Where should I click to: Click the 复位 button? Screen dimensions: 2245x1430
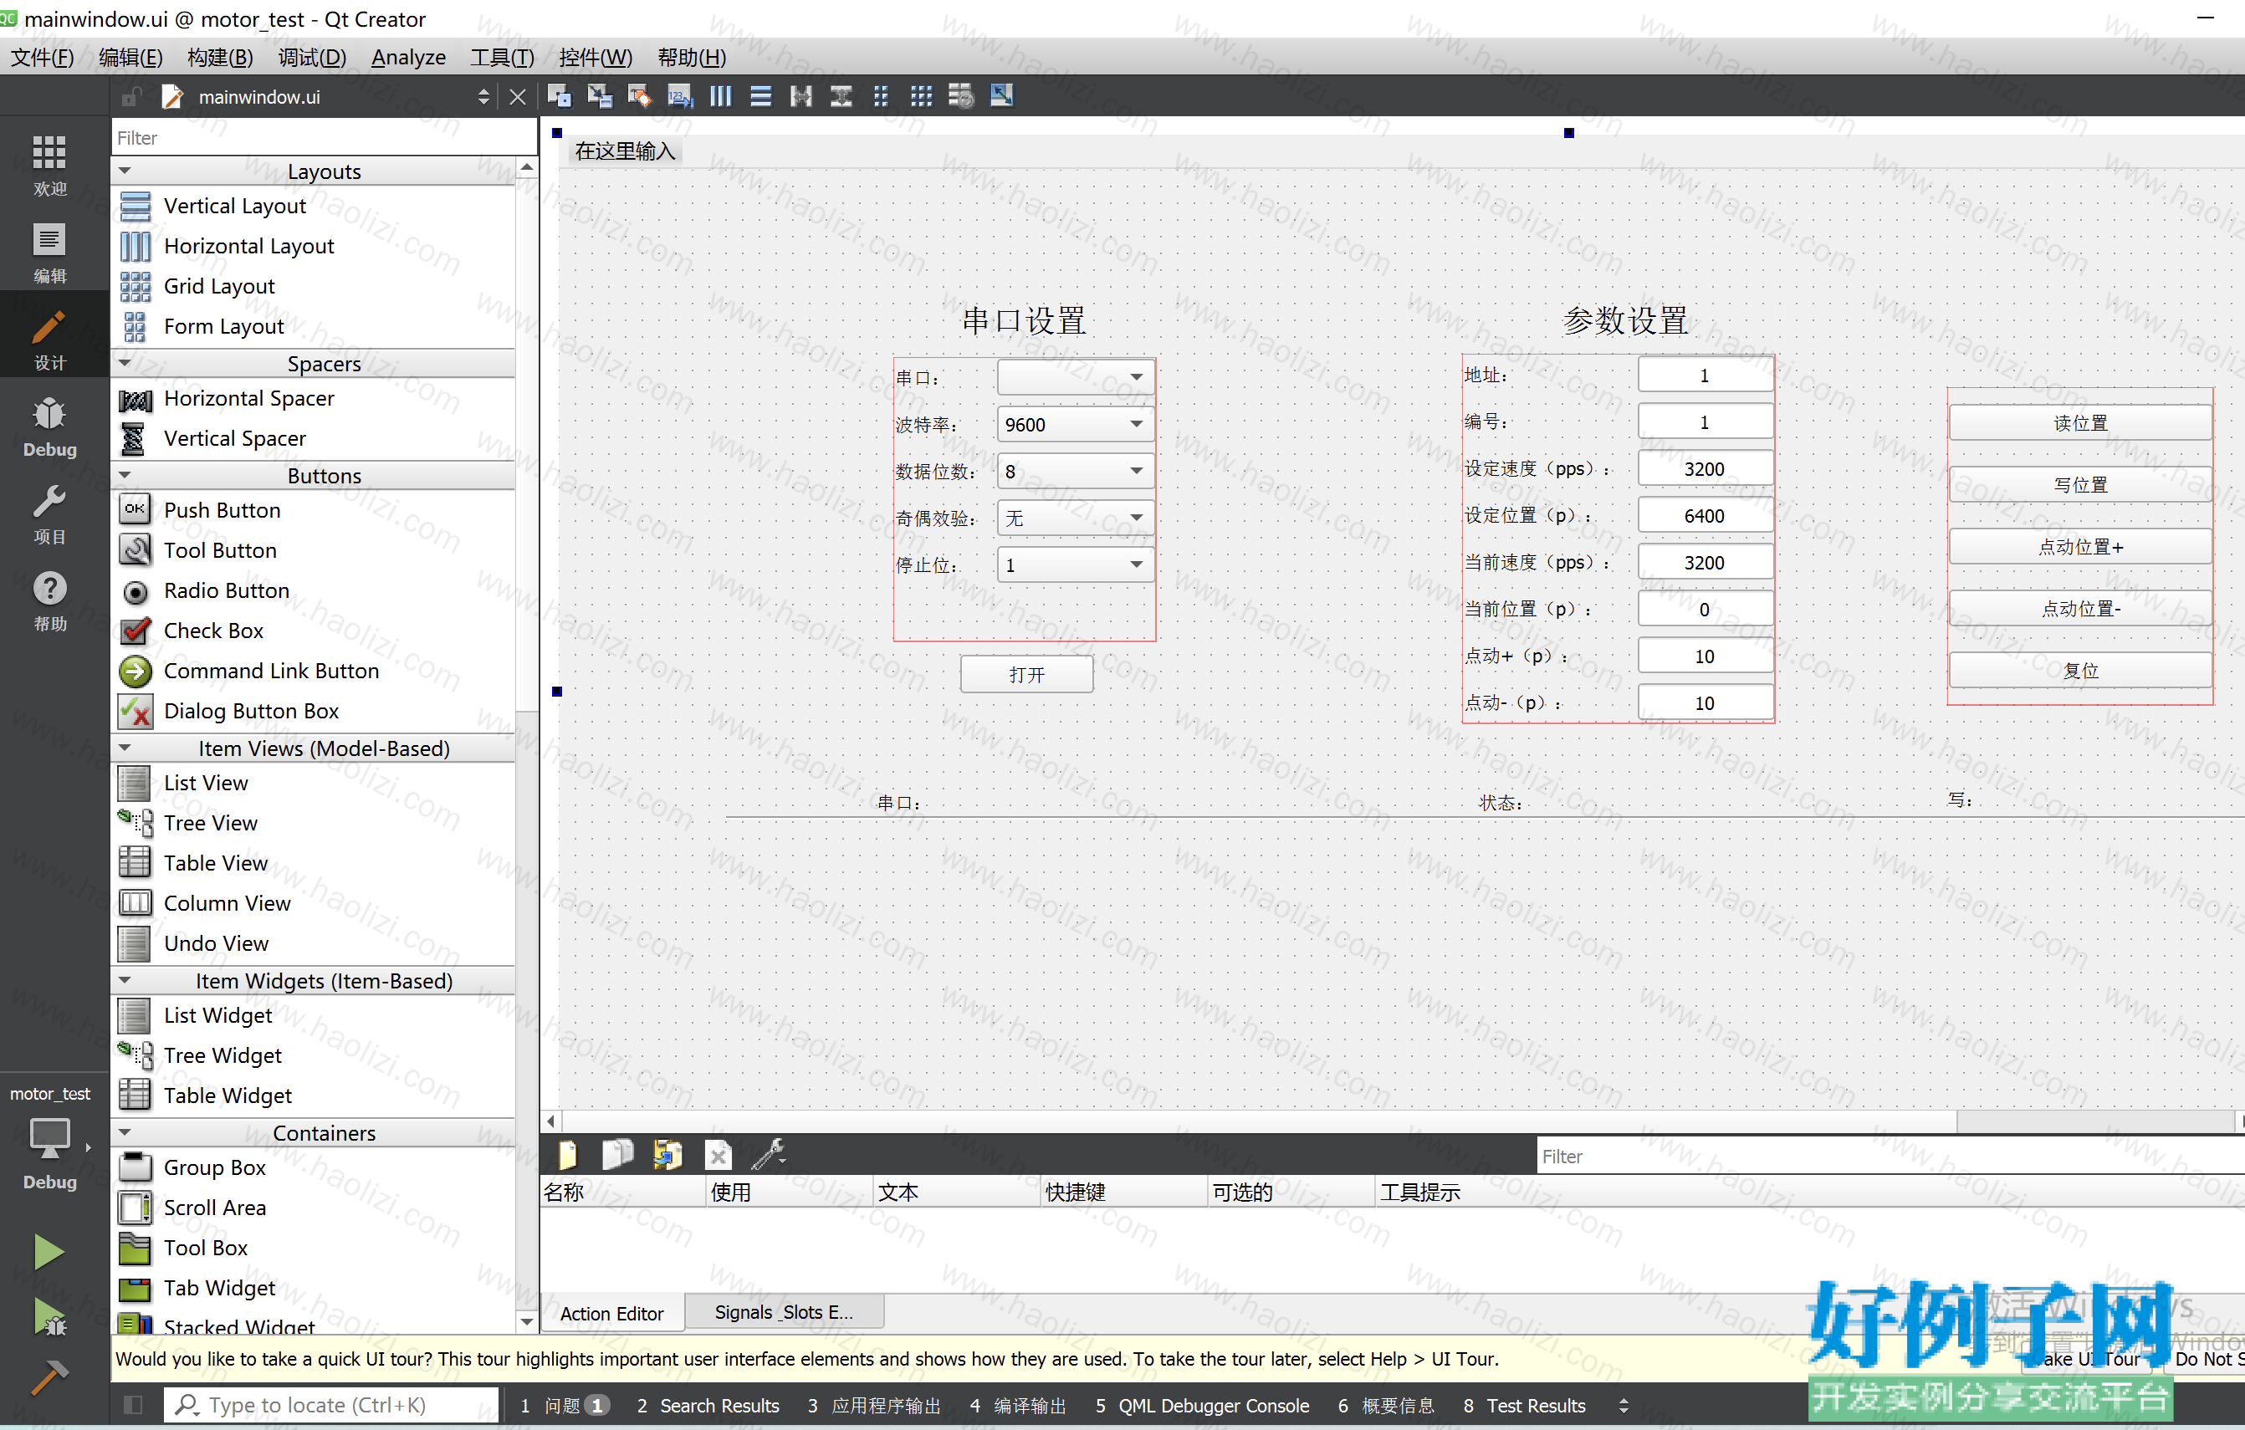[2080, 670]
